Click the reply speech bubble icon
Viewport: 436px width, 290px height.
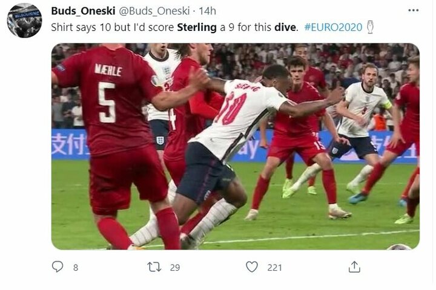pos(58,266)
